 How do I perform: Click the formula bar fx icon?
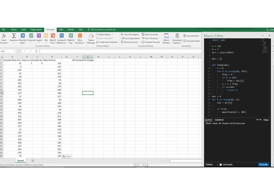pyautogui.click(x=36, y=51)
